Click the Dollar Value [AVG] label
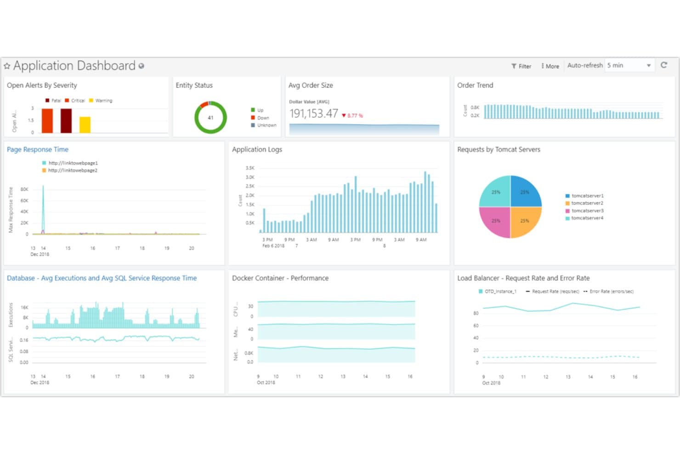The height and width of the screenshot is (454, 680). (309, 102)
